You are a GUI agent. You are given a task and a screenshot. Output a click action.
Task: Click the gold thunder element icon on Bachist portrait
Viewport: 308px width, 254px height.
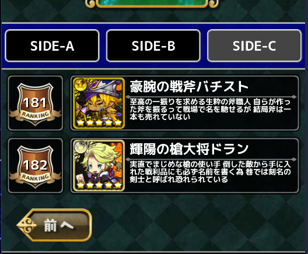(80, 84)
